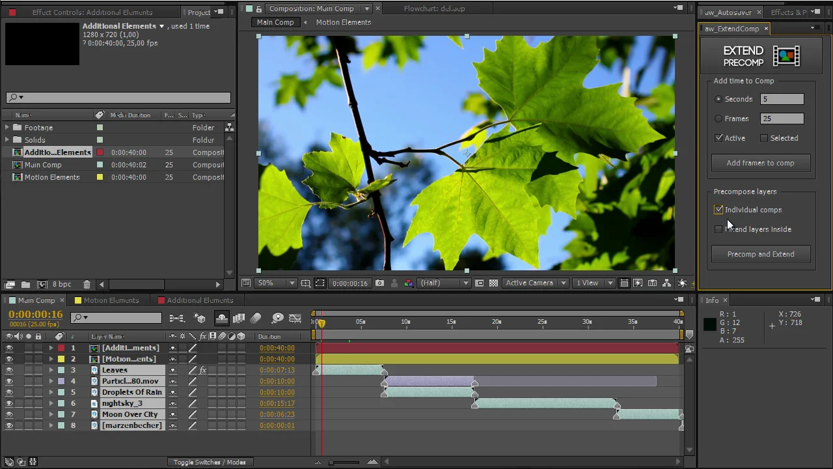
Task: Enable Frame Blending icon in timeline
Action: (x=239, y=318)
